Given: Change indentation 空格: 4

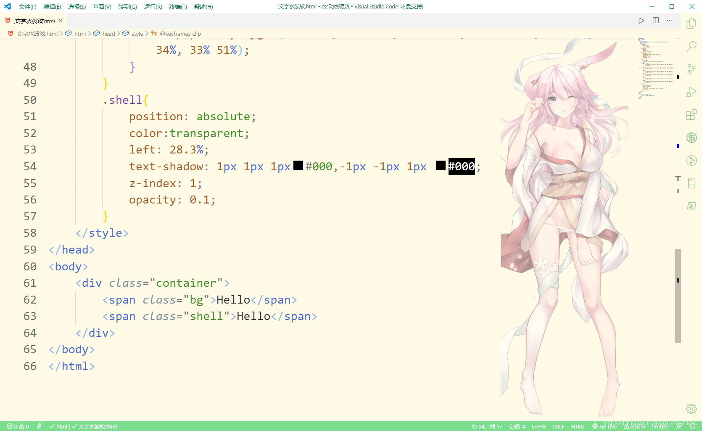Looking at the screenshot, I should 517,426.
